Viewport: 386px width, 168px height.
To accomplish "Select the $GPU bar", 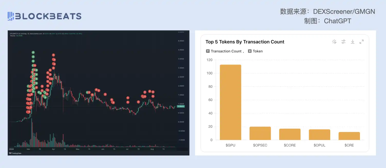I will (230, 102).
